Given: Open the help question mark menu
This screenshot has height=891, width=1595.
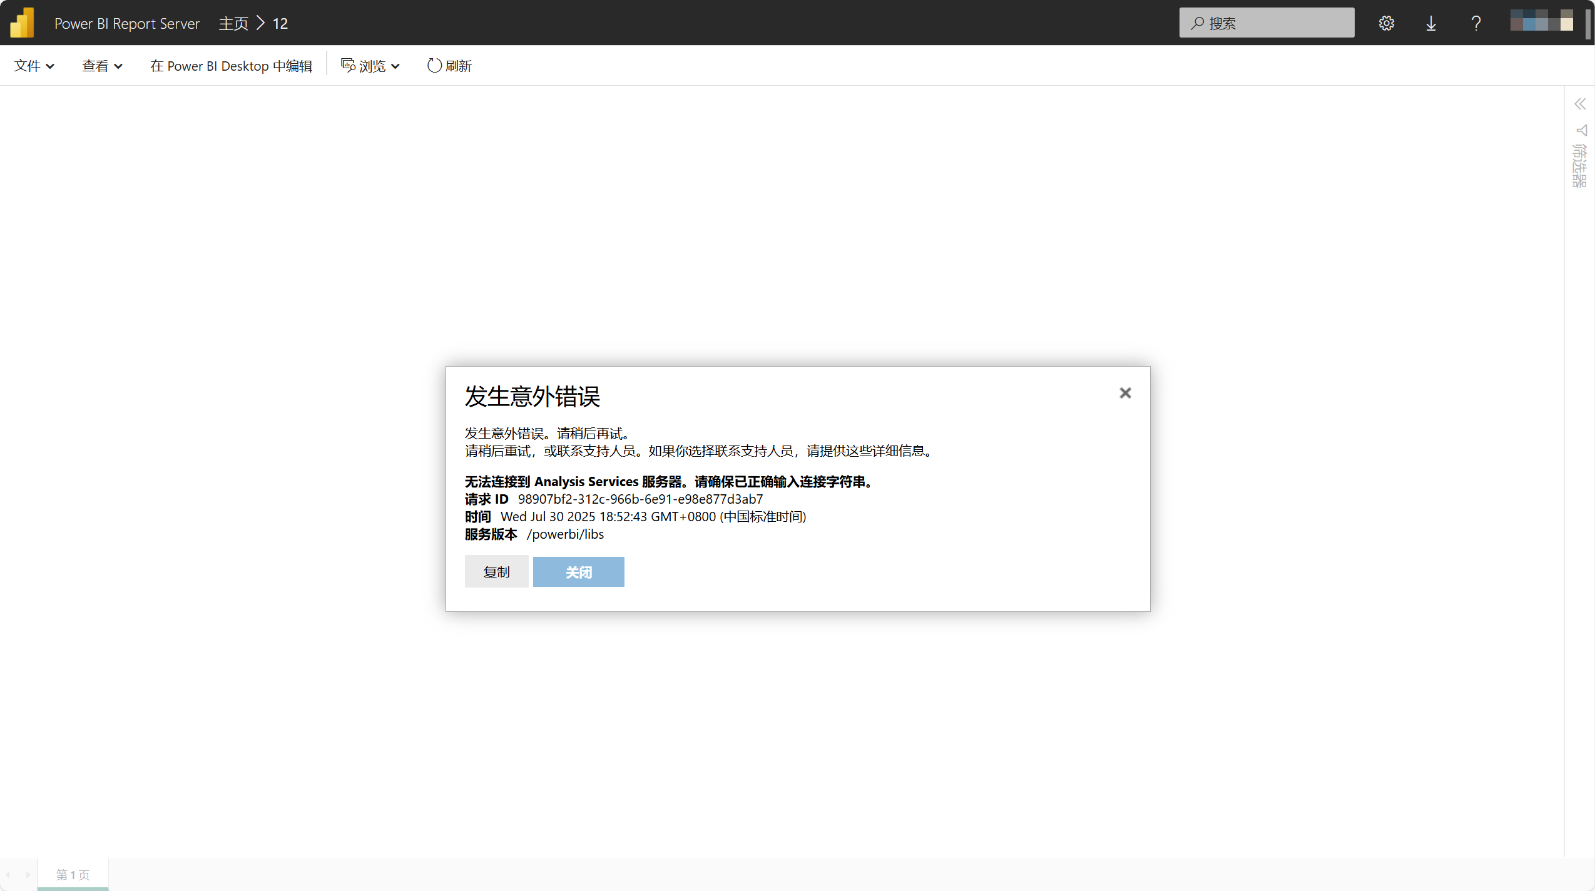Looking at the screenshot, I should point(1476,23).
